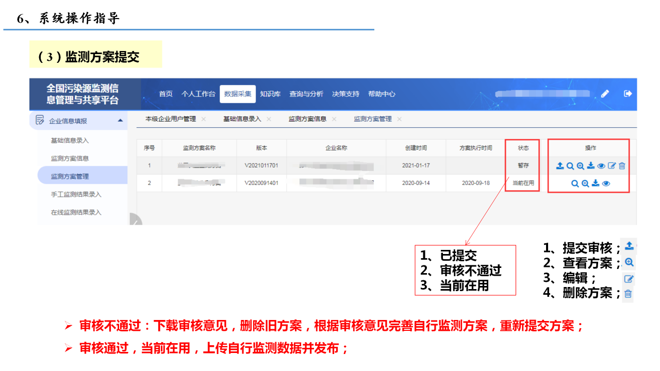Toggle the eye preview icon in row 2
The image size is (660, 371).
pos(606,183)
